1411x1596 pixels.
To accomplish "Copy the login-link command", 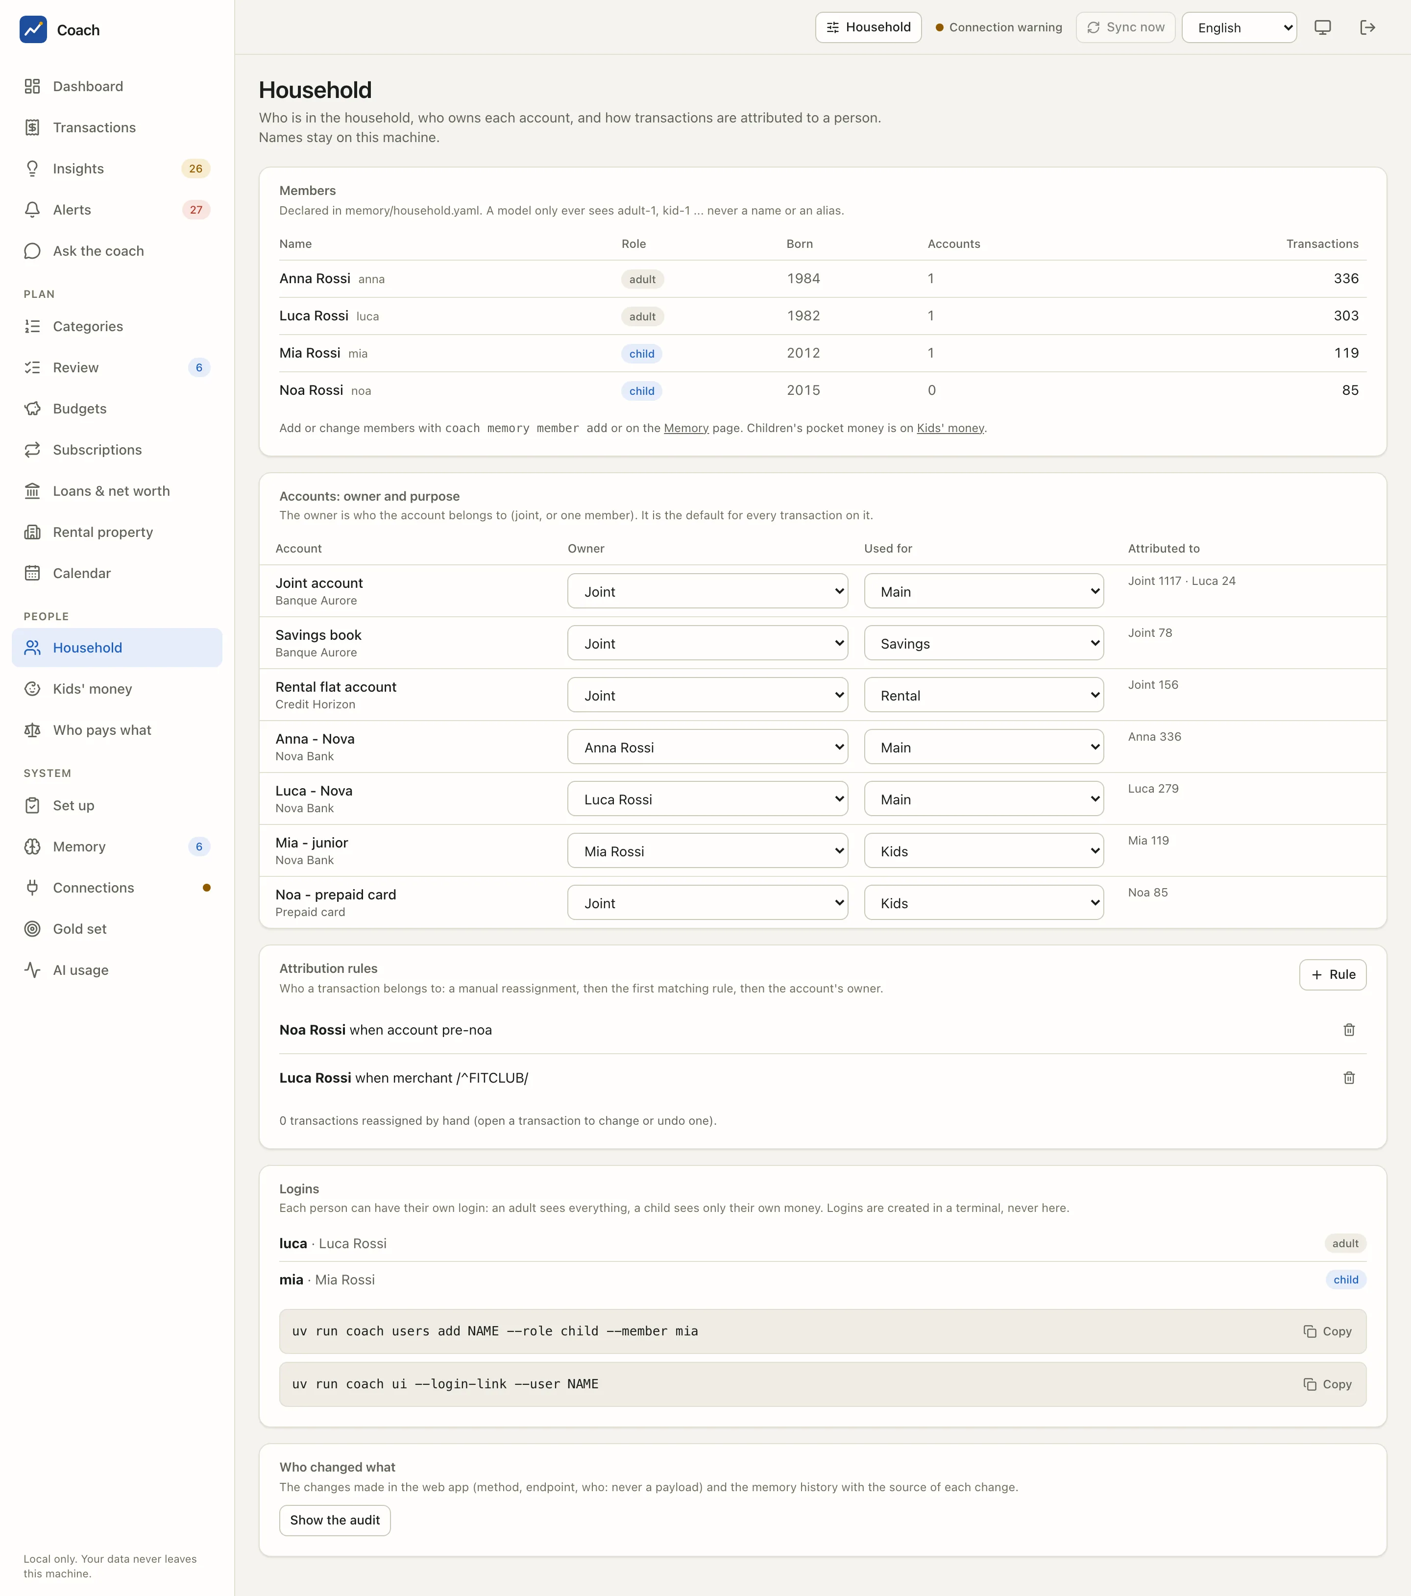I will click(x=1327, y=1384).
